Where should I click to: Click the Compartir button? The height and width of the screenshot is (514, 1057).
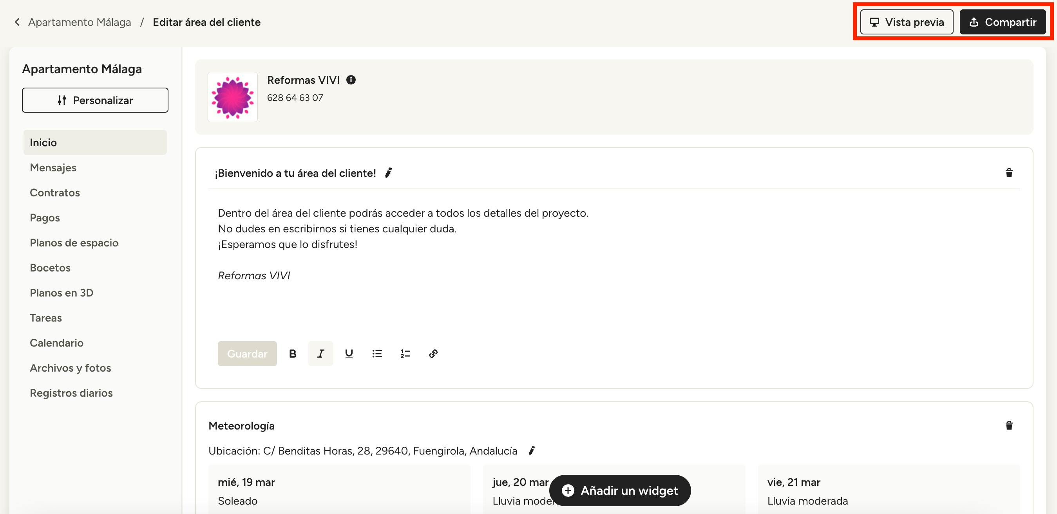tap(1003, 22)
